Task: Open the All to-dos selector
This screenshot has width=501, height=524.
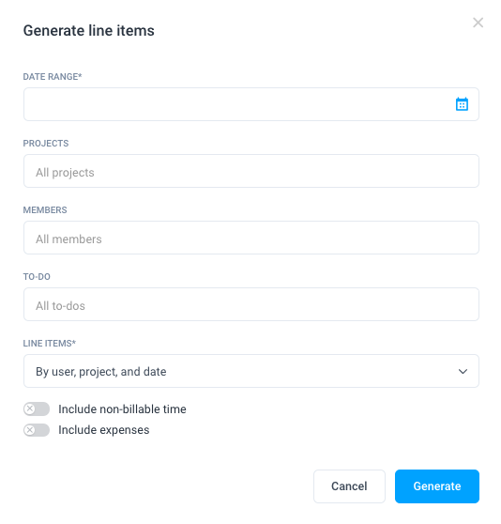Action: tap(251, 304)
